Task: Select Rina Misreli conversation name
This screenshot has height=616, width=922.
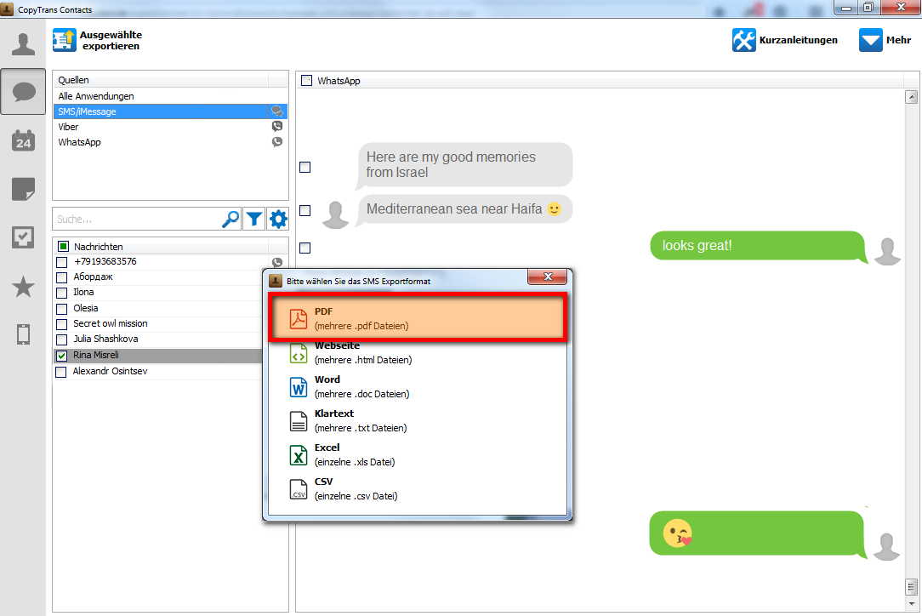Action: pos(96,356)
